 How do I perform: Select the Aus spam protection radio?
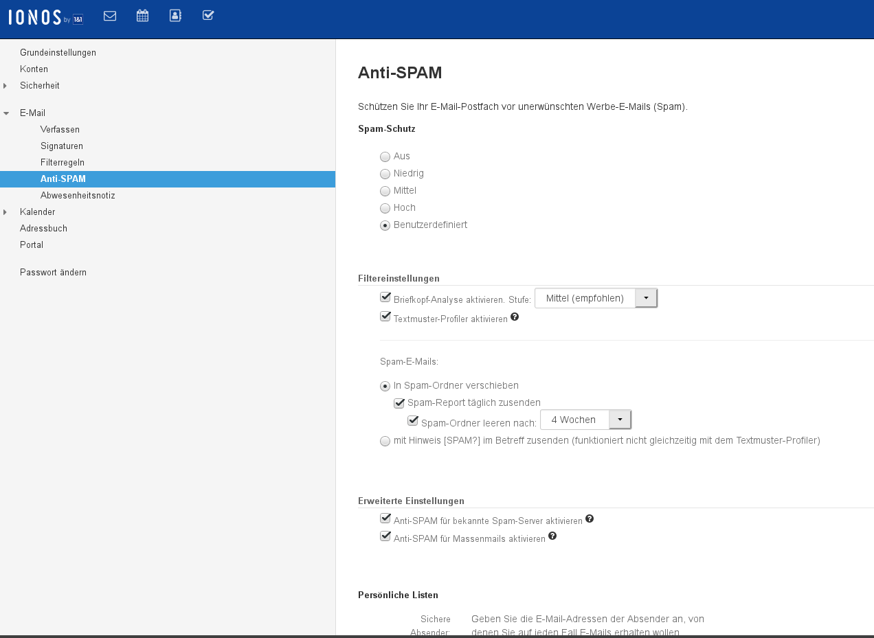pyautogui.click(x=385, y=157)
